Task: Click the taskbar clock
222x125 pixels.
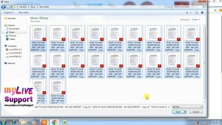Action: pos(216,123)
